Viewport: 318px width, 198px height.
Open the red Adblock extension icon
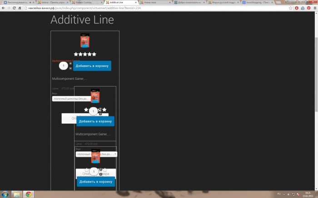(297, 8)
